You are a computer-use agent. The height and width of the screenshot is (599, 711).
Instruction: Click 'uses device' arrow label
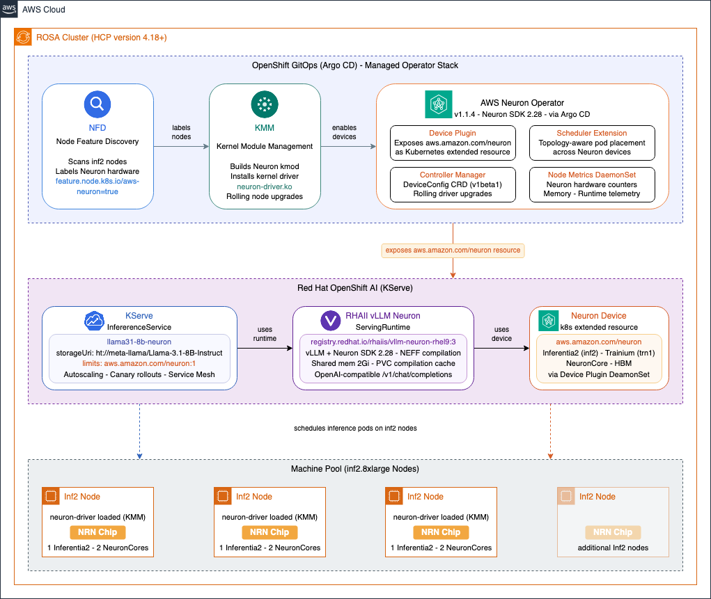pos(501,334)
